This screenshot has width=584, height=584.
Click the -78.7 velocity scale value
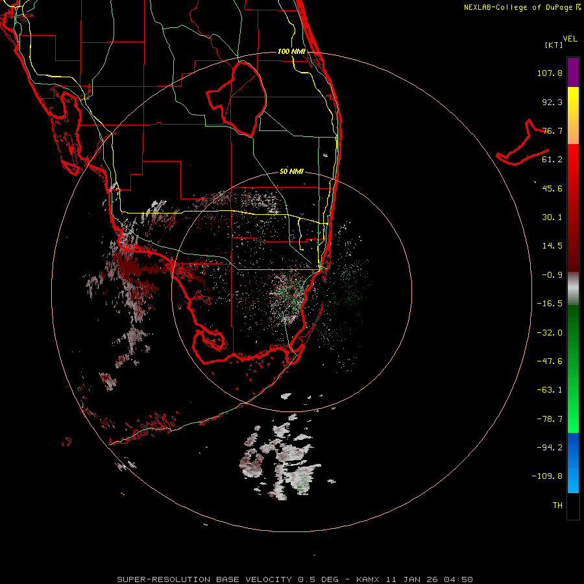coord(550,419)
